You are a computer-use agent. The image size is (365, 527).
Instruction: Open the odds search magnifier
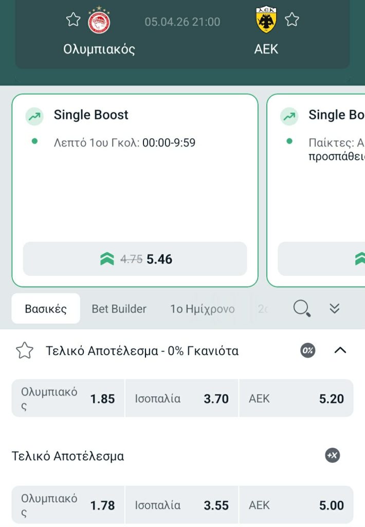(302, 308)
